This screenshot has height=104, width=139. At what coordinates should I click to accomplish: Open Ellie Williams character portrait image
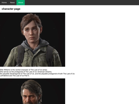point(32,40)
